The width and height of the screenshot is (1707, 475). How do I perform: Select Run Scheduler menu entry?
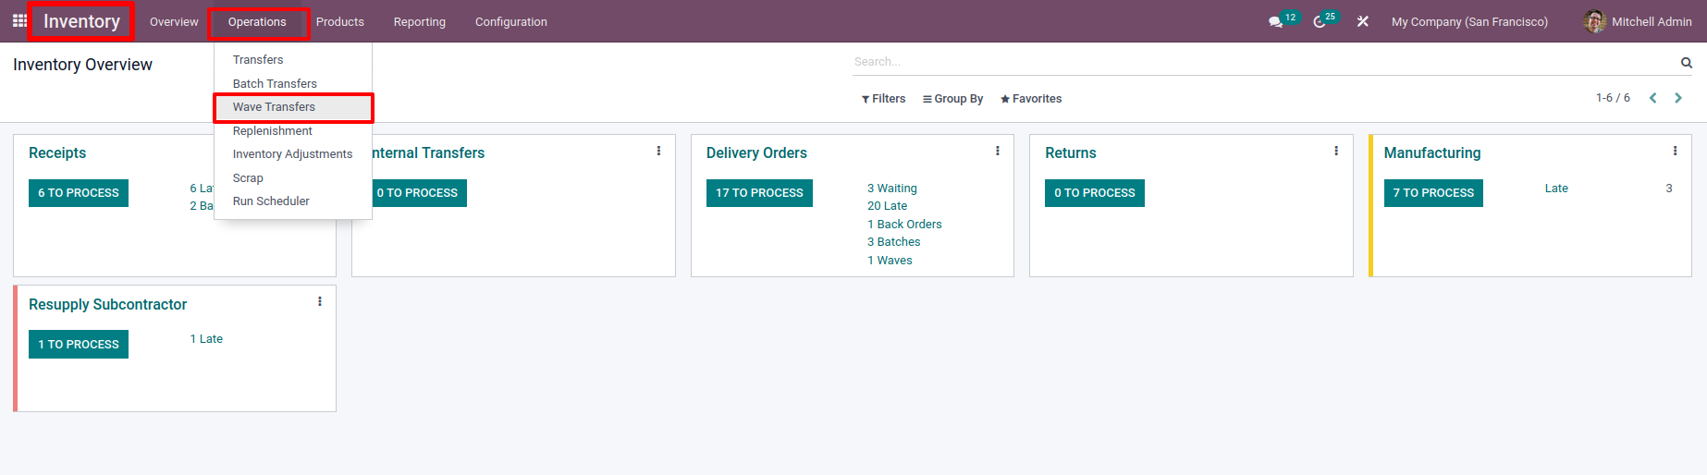click(292, 201)
